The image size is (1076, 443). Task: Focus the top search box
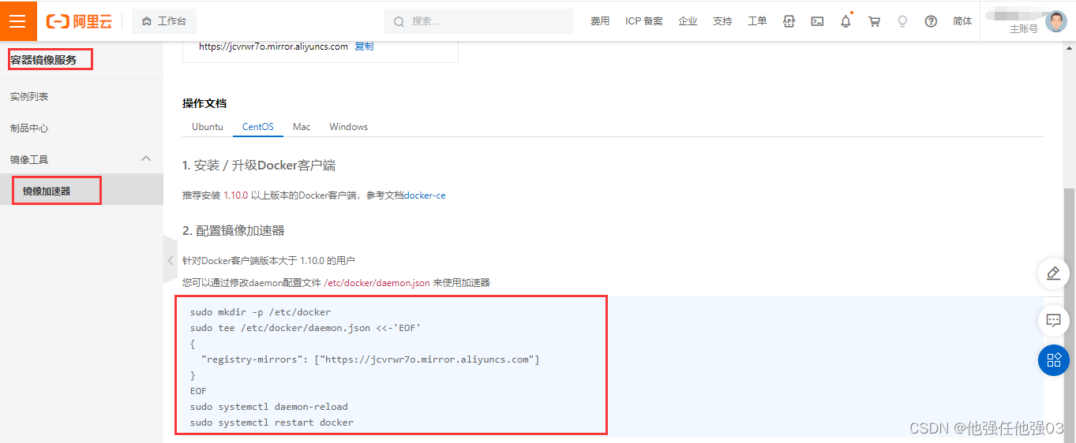click(x=478, y=21)
